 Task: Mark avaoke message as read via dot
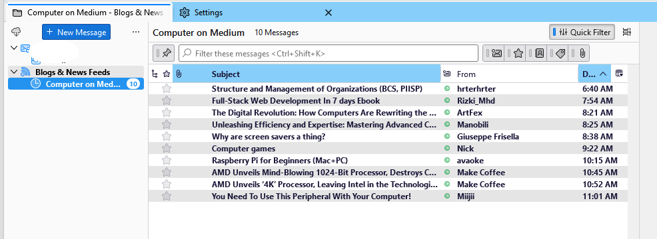coord(446,161)
